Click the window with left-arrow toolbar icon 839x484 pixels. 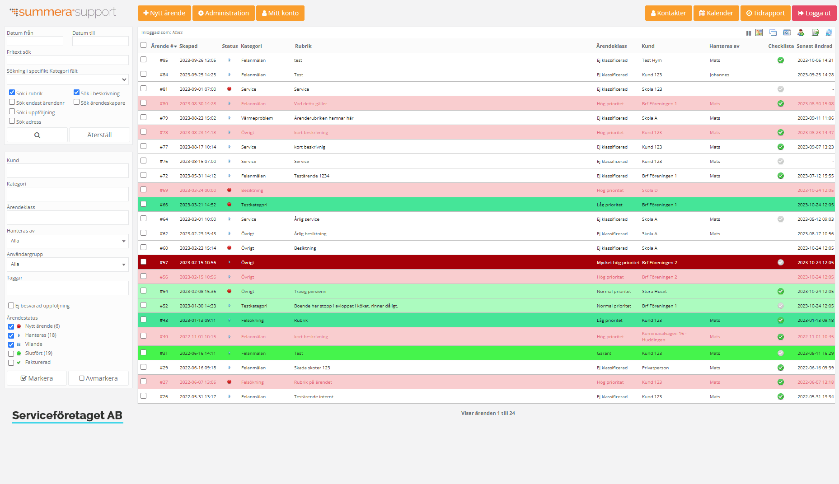pos(787,33)
